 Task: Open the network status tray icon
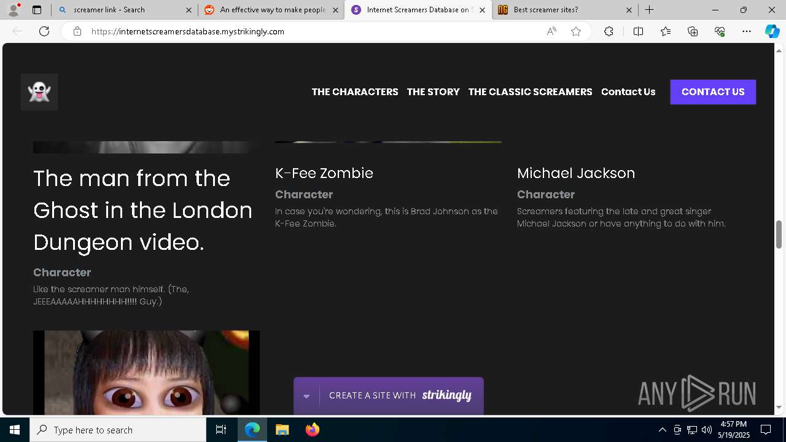(692, 430)
